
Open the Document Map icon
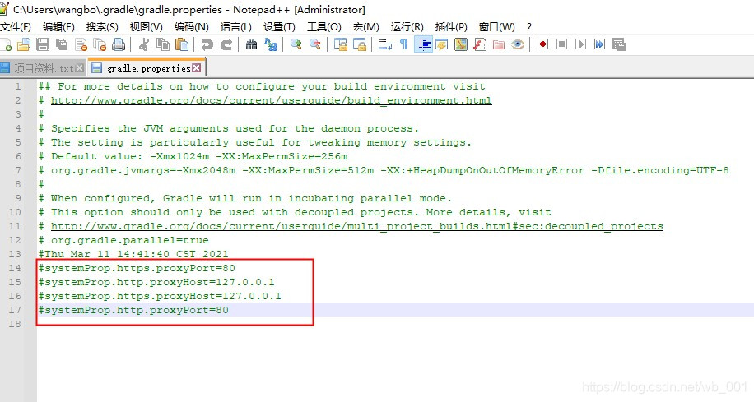[461, 44]
